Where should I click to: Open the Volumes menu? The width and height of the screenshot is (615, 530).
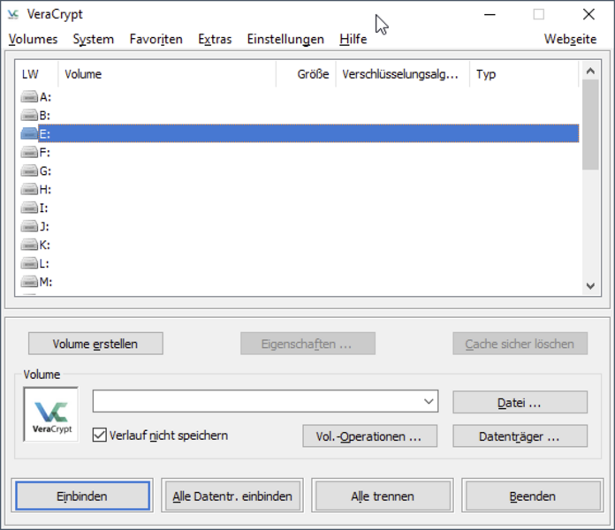tap(33, 39)
